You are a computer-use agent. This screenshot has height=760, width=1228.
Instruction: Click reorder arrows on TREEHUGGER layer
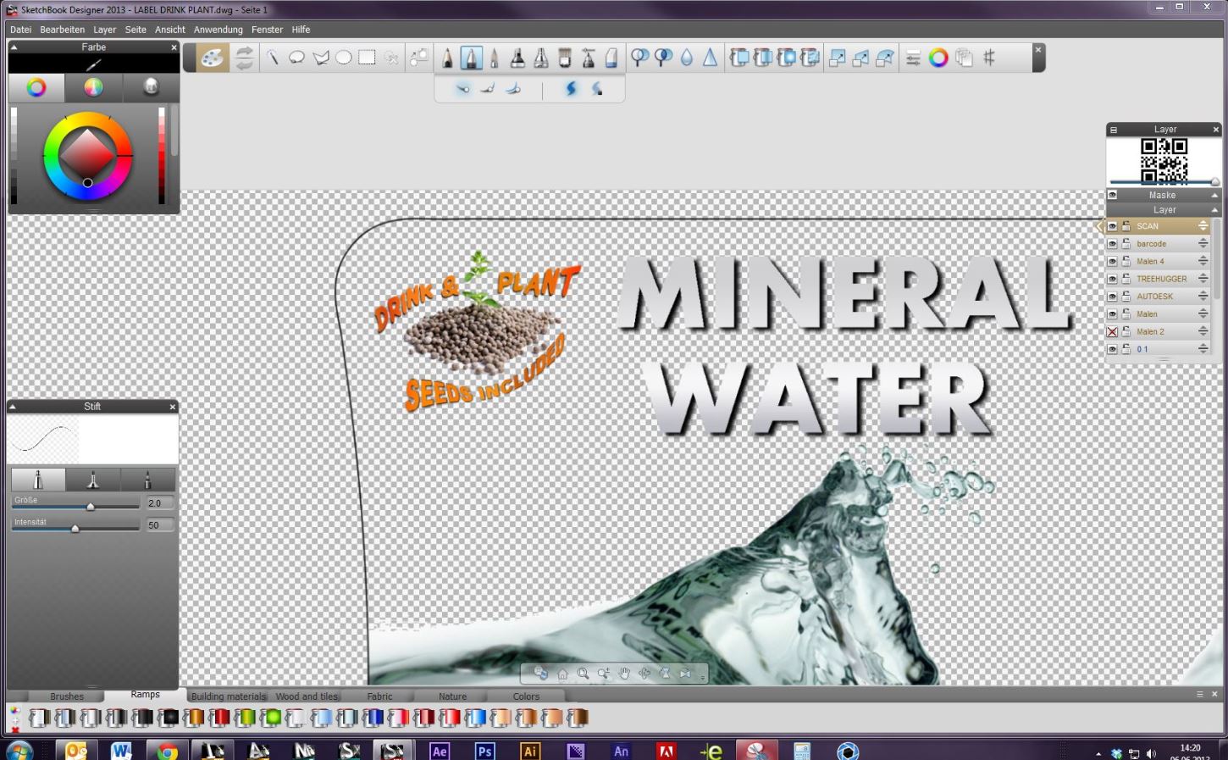(1203, 279)
